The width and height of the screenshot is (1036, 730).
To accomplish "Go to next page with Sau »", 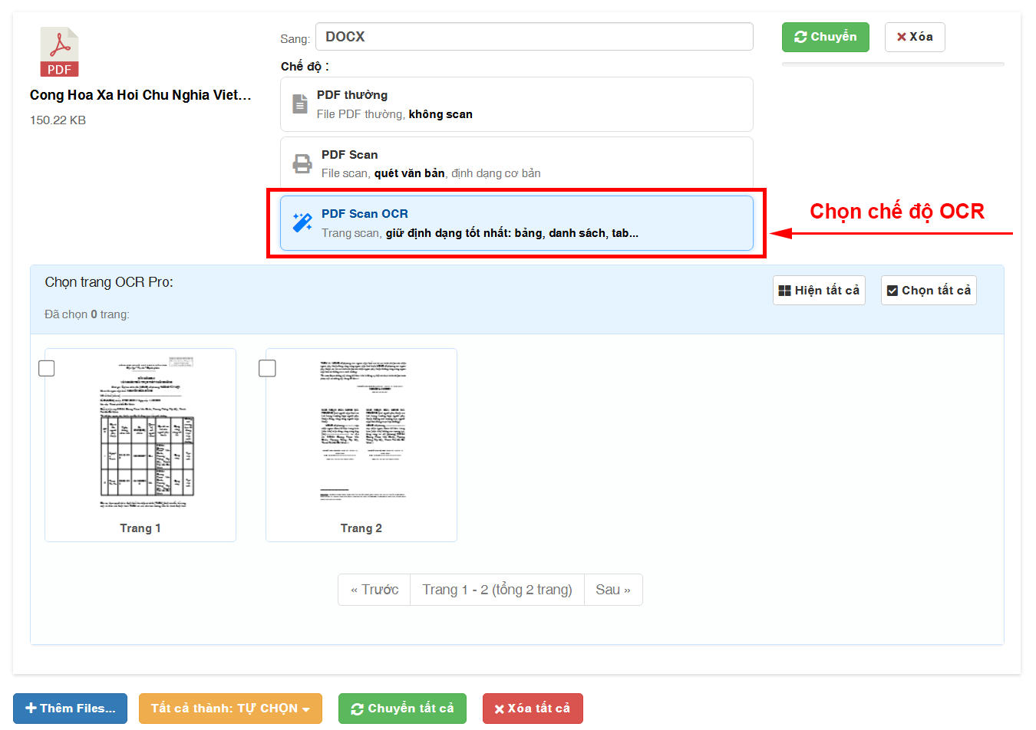I will tap(612, 590).
